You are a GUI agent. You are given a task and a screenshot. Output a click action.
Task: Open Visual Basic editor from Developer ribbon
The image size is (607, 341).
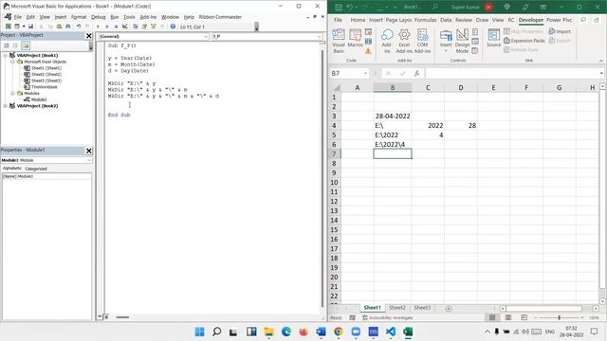click(339, 41)
